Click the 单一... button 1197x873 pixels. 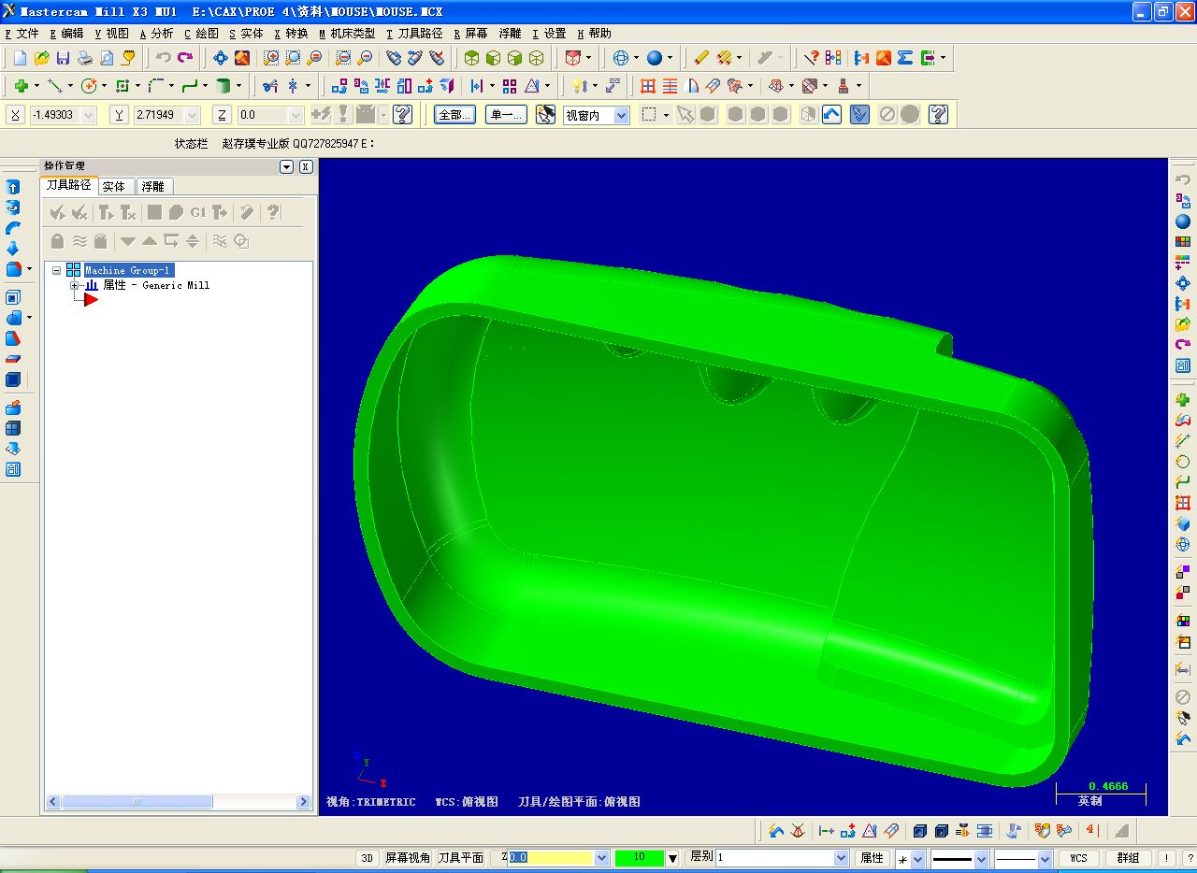[x=508, y=115]
